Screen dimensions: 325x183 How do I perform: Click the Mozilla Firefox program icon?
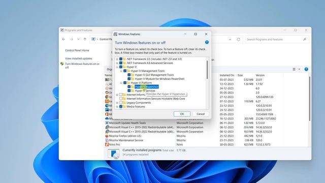pyautogui.click(x=107, y=136)
